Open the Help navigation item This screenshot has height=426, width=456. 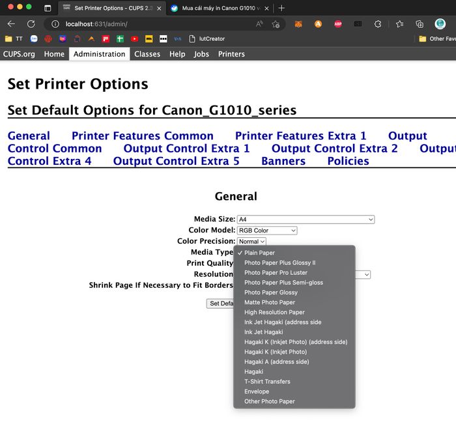point(177,54)
